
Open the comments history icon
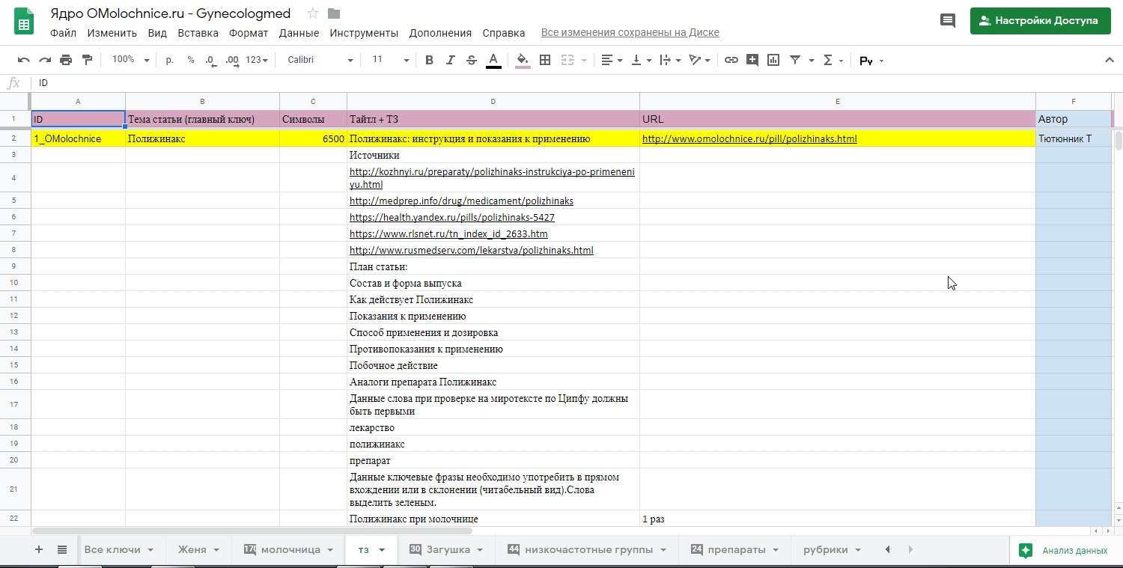click(948, 21)
